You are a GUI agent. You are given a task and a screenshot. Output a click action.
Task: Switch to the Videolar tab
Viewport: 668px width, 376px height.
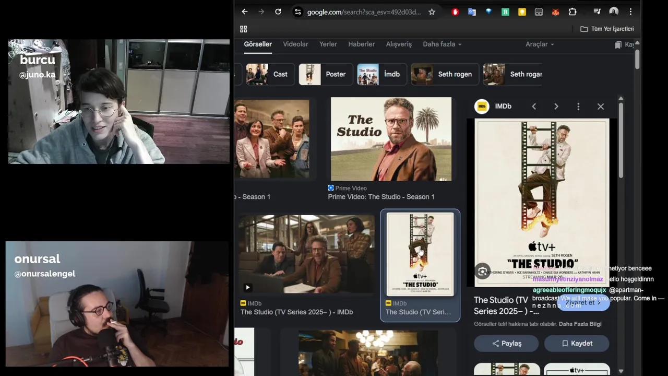[x=295, y=44]
